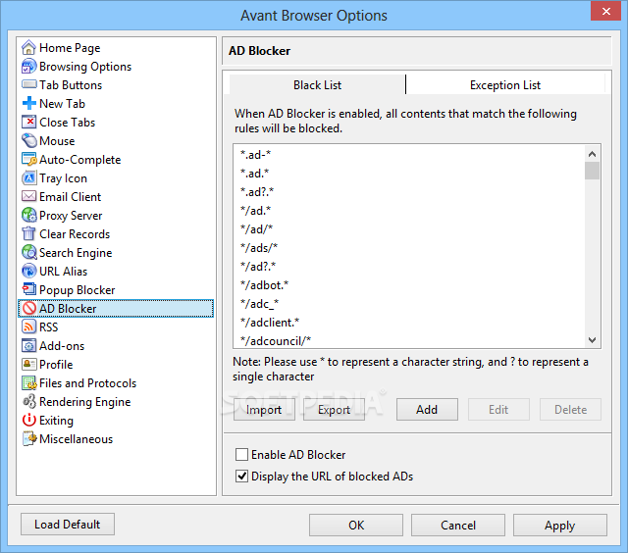
Task: Enable the AD Blocker checkbox
Action: (x=241, y=455)
